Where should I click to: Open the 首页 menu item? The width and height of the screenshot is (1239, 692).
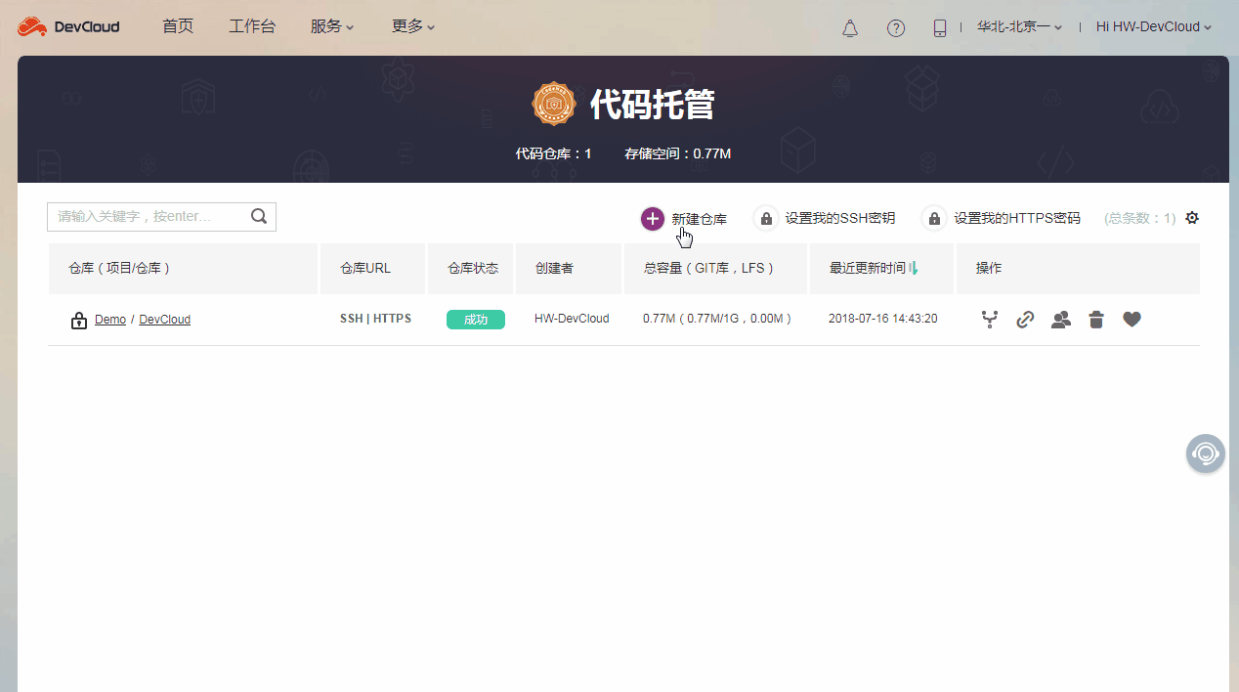tap(178, 26)
